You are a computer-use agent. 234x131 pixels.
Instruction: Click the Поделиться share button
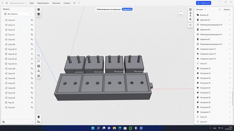click(x=204, y=3)
